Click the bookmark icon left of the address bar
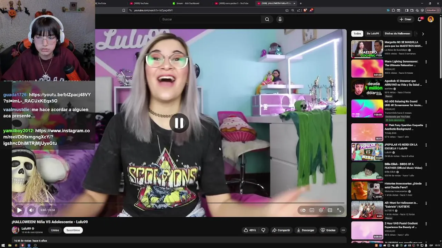The image size is (442, 248). coord(124,10)
